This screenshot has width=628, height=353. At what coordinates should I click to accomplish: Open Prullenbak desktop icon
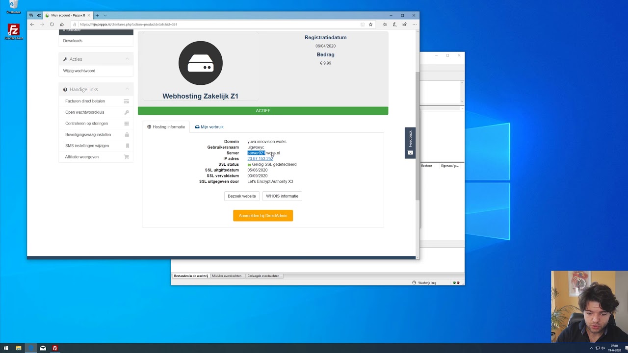14,7
